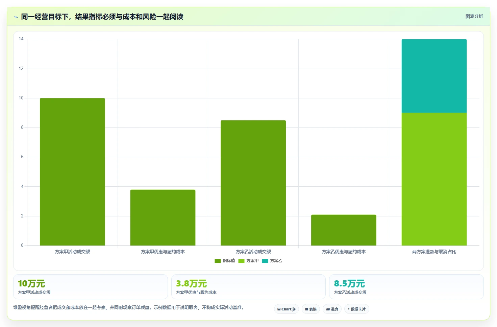Screen dimensions: 497x327
Task: Click the 方案甲优惠与履约成本 bar
Action: tap(163, 217)
